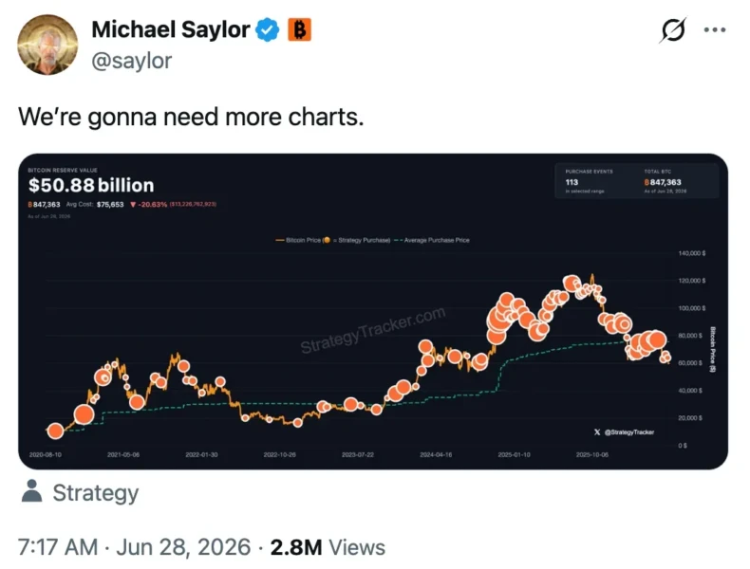Viewport: 750px width, 569px height.
Task: Open the @saylor handle link
Action: point(131,61)
